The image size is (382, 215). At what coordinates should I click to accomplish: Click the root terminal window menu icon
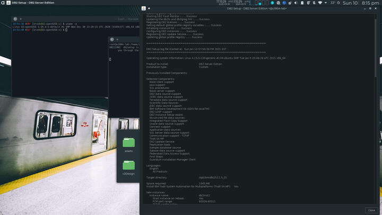112,39
